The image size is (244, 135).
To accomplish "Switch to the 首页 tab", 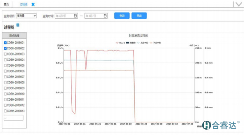I will (6, 5).
